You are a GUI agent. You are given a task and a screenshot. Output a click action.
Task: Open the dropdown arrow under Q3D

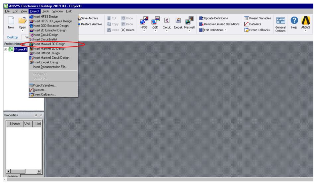[x=155, y=31]
